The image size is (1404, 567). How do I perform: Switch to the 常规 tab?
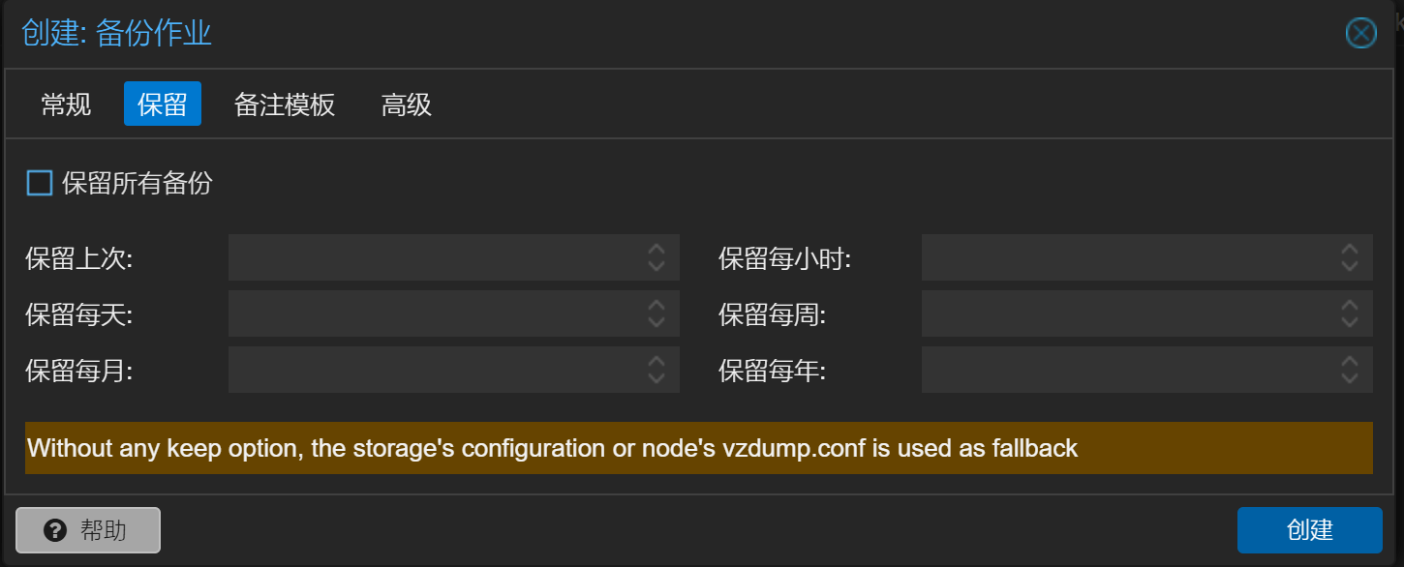pos(66,104)
